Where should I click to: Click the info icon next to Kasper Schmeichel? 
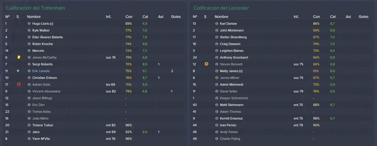[x=216, y=98]
